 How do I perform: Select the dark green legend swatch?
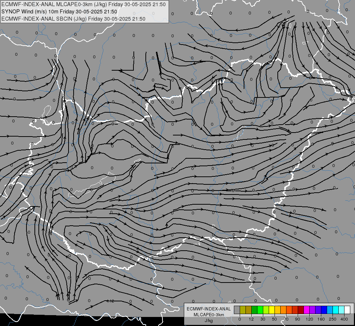click(255, 310)
